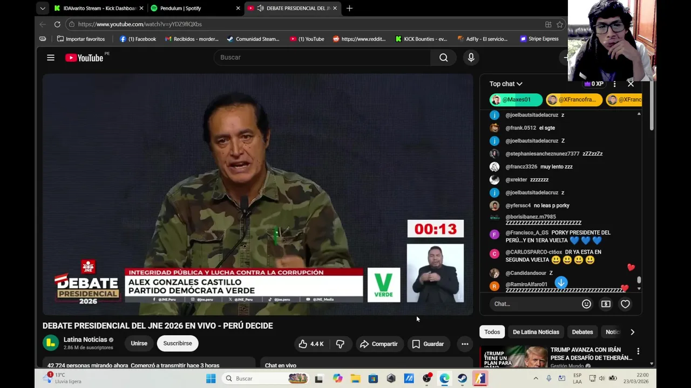Image resolution: width=691 pixels, height=388 pixels.
Task: Click the Latina Noticias channel avatar
Action: pyautogui.click(x=51, y=343)
